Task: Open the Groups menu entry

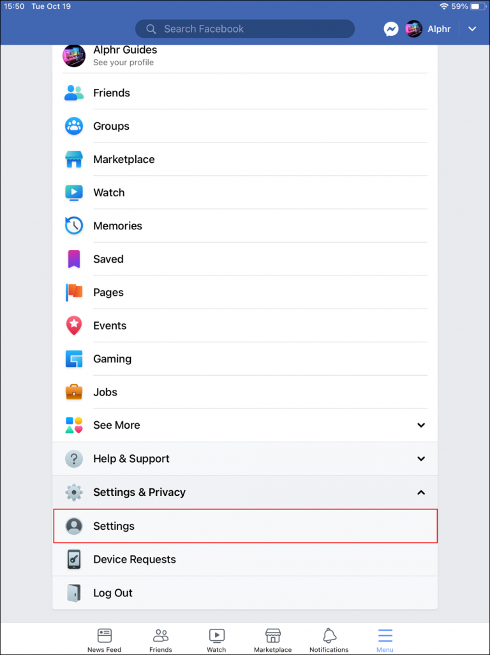Action: [x=112, y=126]
